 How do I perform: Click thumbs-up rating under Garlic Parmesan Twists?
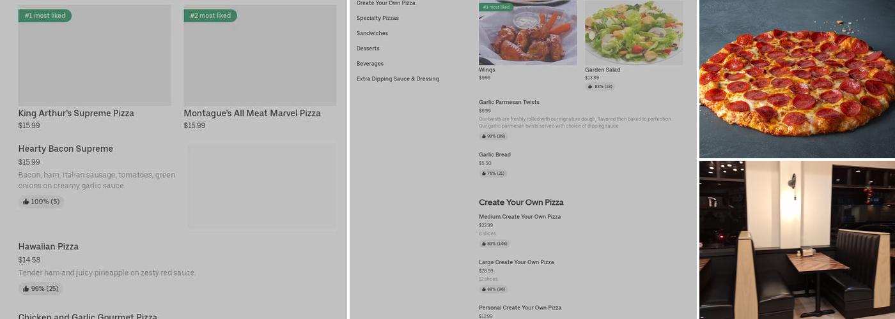tap(493, 137)
